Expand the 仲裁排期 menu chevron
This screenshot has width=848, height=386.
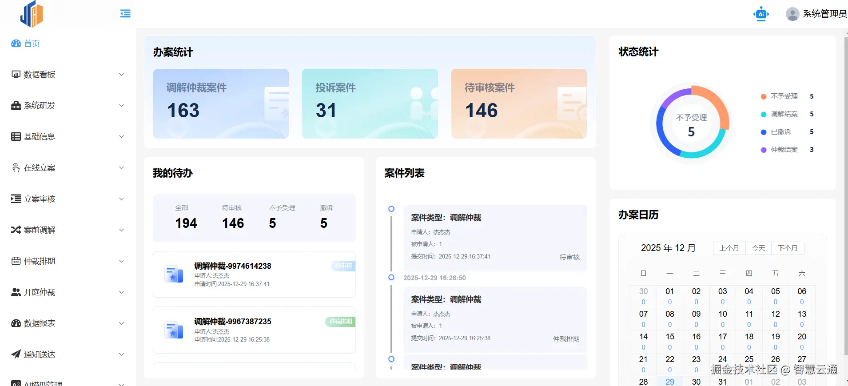tap(122, 261)
